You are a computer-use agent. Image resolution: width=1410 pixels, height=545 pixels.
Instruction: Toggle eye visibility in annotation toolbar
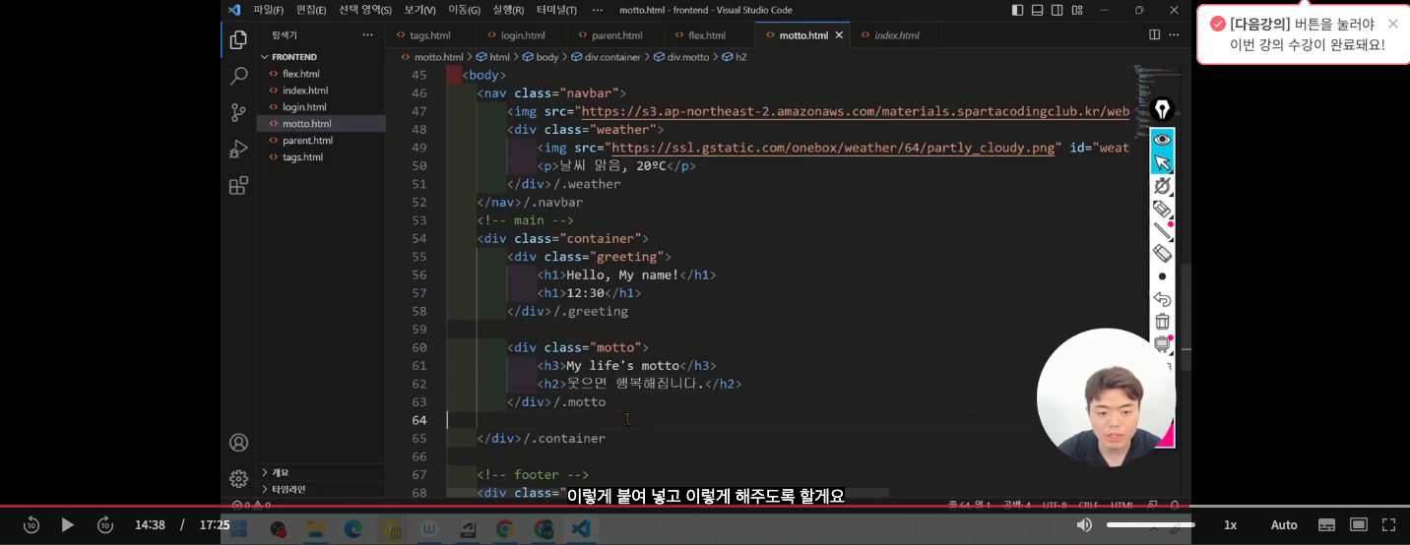[1162, 140]
